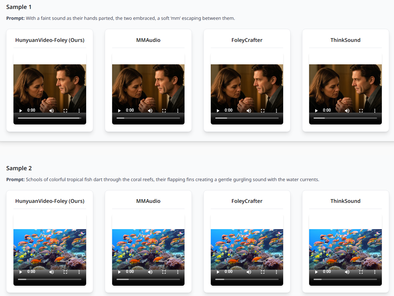Click "HunyuanVideo-Foley (Ours)" title in Sample 1
Screen dimensions: 394x296
[x=50, y=40]
